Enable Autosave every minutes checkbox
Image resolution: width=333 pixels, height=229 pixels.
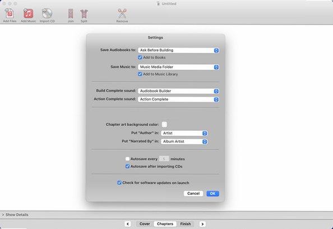(x=127, y=159)
